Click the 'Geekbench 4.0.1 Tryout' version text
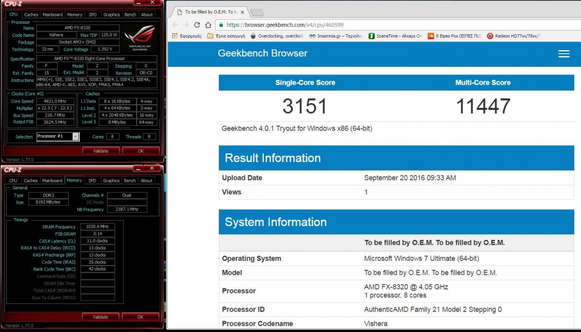The image size is (581, 332). click(x=297, y=129)
